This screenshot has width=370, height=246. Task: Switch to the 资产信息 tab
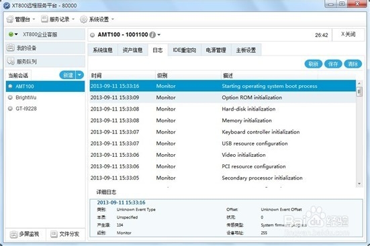(x=132, y=50)
